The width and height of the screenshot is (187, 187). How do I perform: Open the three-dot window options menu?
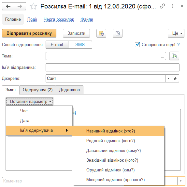172,6
